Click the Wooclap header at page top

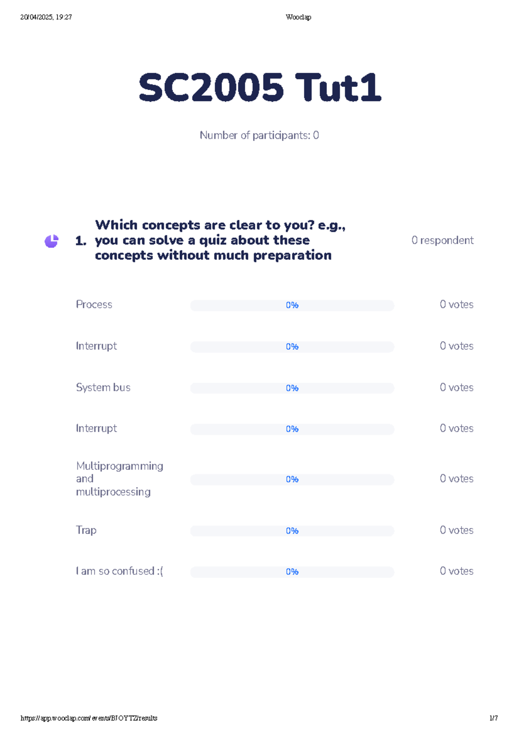click(x=298, y=17)
